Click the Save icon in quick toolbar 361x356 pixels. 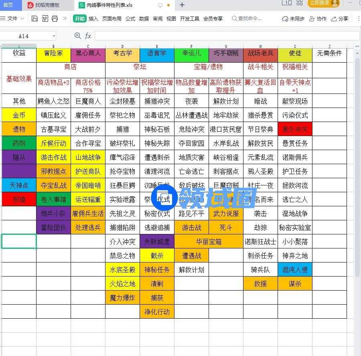click(x=34, y=18)
